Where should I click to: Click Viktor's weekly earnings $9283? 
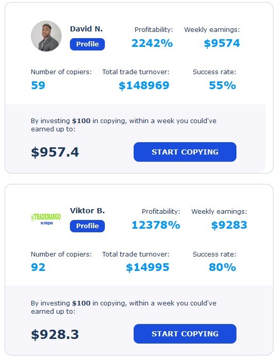point(229,225)
